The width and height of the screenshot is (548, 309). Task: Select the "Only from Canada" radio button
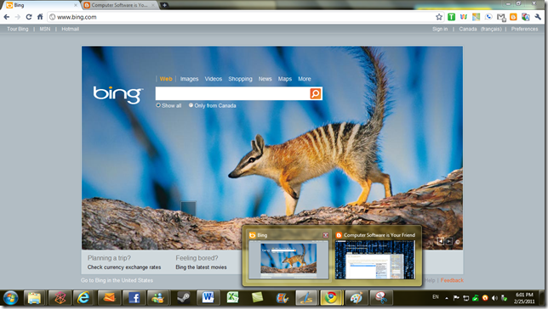(191, 105)
